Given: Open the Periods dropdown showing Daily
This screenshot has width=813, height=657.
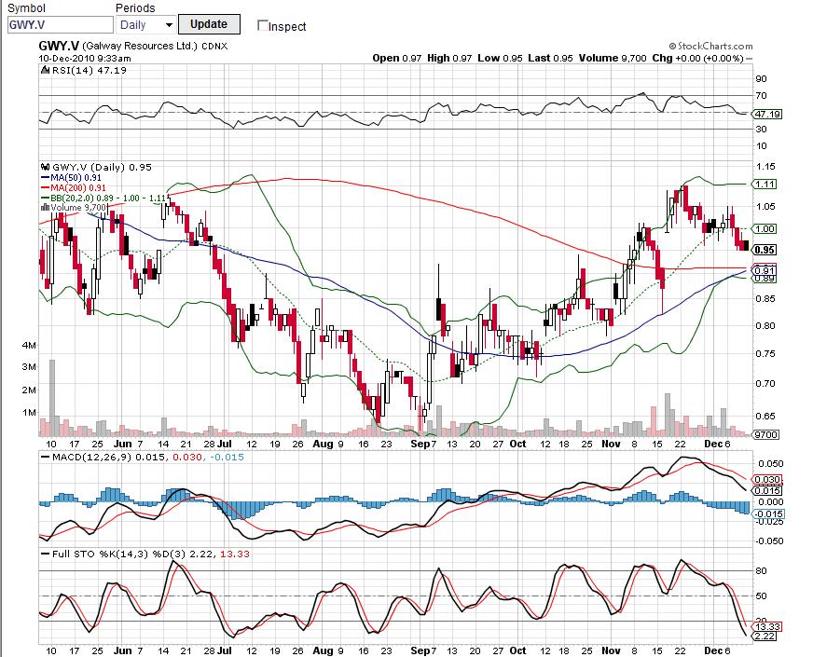Looking at the screenshot, I should 146,25.
